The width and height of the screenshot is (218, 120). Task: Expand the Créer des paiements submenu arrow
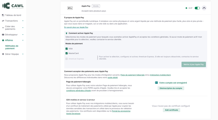coord(23,28)
